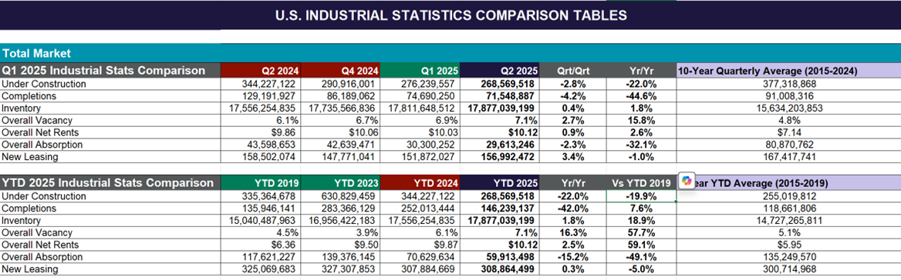Click the 'Qrt/Qrt' column header

pyautogui.click(x=573, y=71)
